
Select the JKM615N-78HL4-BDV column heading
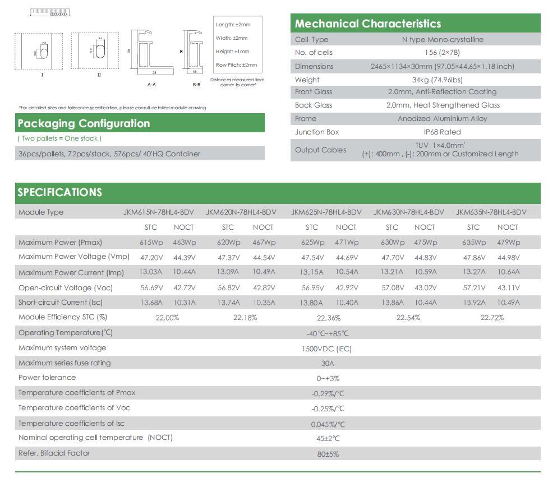(159, 212)
